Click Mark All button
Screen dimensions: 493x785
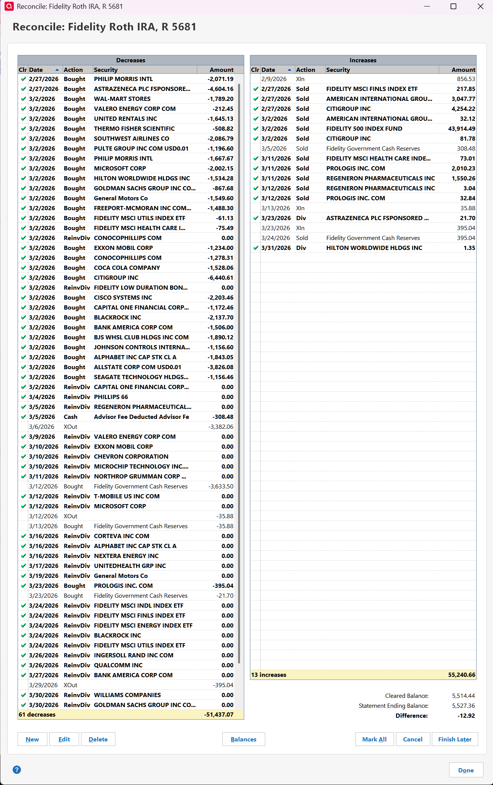pyautogui.click(x=375, y=739)
